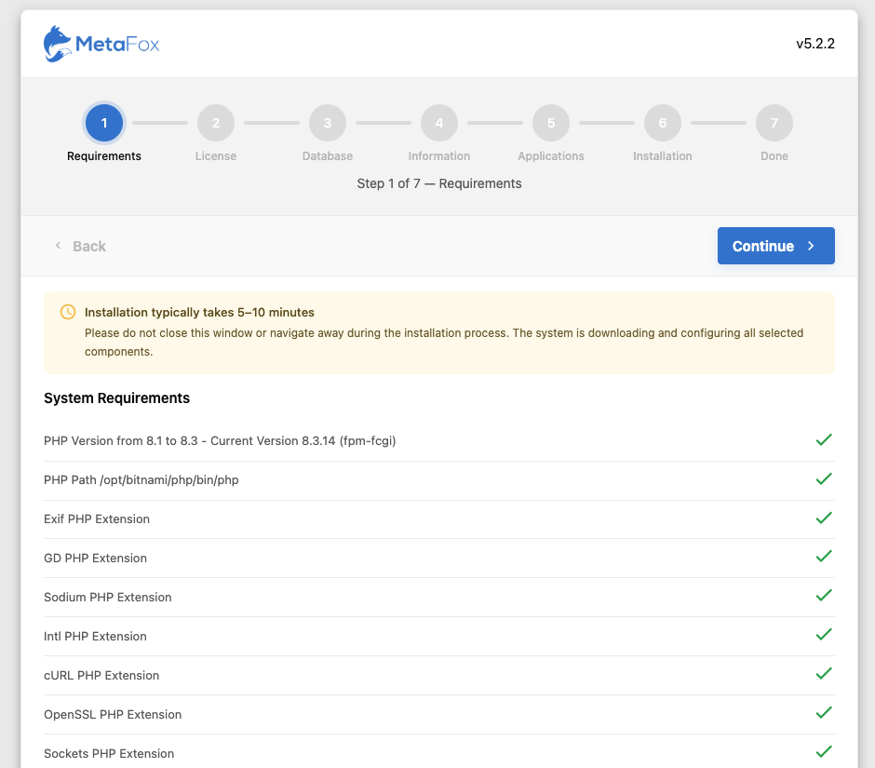
Task: Open step 5 Applications
Action: 551,123
